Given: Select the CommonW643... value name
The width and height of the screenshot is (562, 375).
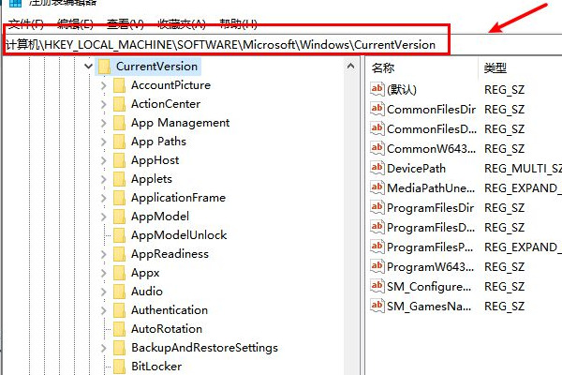Looking at the screenshot, I should [431, 148].
